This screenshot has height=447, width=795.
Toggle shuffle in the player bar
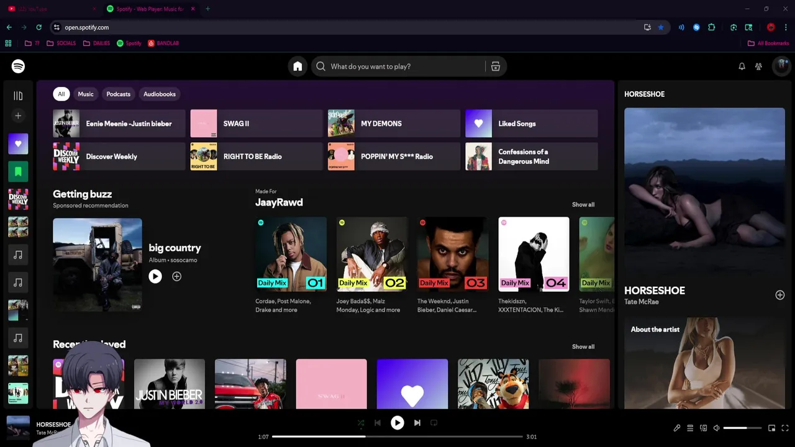point(361,423)
